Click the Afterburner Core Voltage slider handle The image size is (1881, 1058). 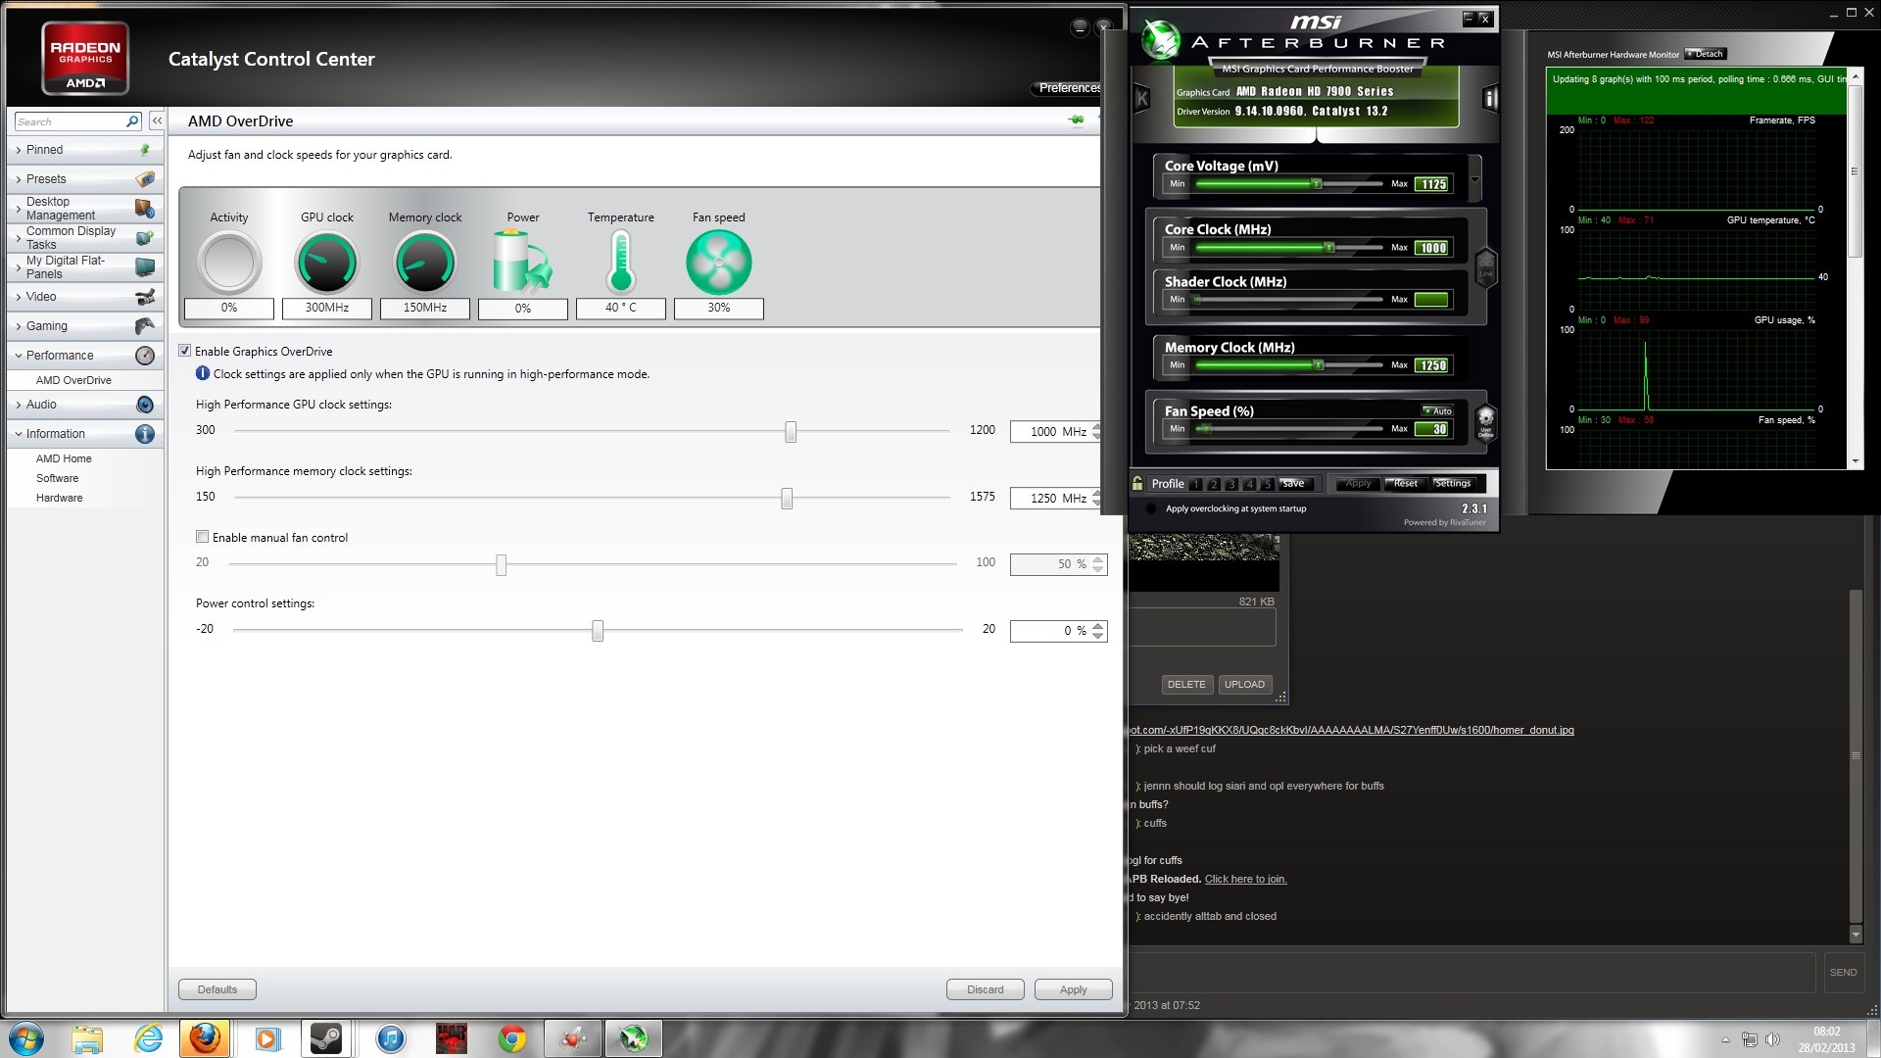pos(1317,184)
